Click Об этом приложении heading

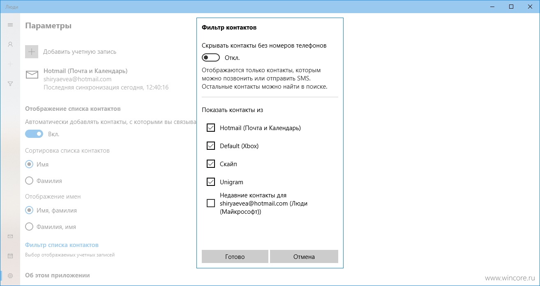[58, 275]
